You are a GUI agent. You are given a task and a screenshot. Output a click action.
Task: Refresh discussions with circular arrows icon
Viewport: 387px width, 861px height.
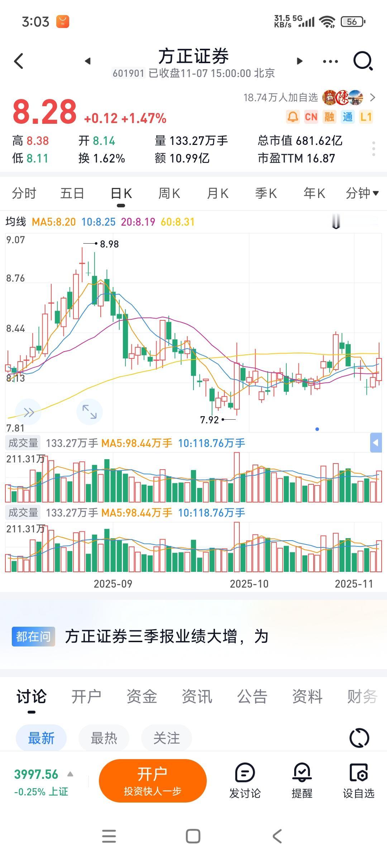tap(359, 738)
